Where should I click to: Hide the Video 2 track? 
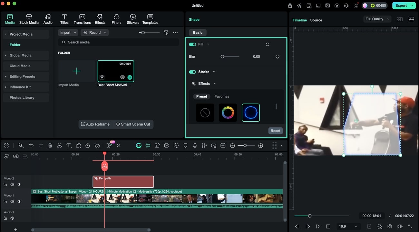pos(19,185)
